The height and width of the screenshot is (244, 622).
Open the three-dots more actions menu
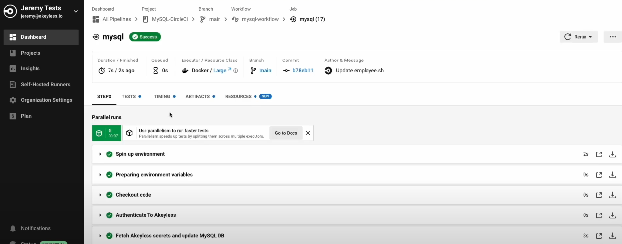click(613, 37)
